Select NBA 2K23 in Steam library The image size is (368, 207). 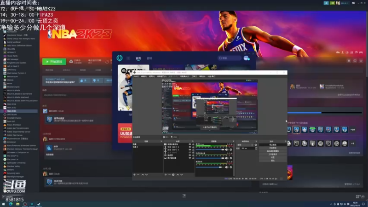point(19,111)
